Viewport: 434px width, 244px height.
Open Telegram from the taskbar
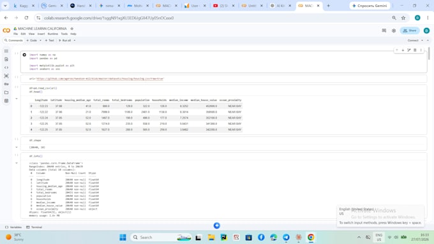(286, 237)
